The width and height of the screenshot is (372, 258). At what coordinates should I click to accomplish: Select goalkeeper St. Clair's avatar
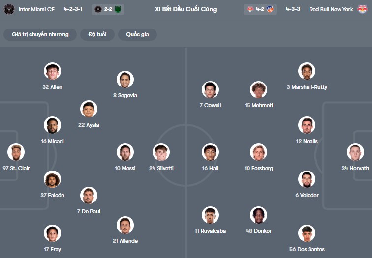[x=16, y=152]
